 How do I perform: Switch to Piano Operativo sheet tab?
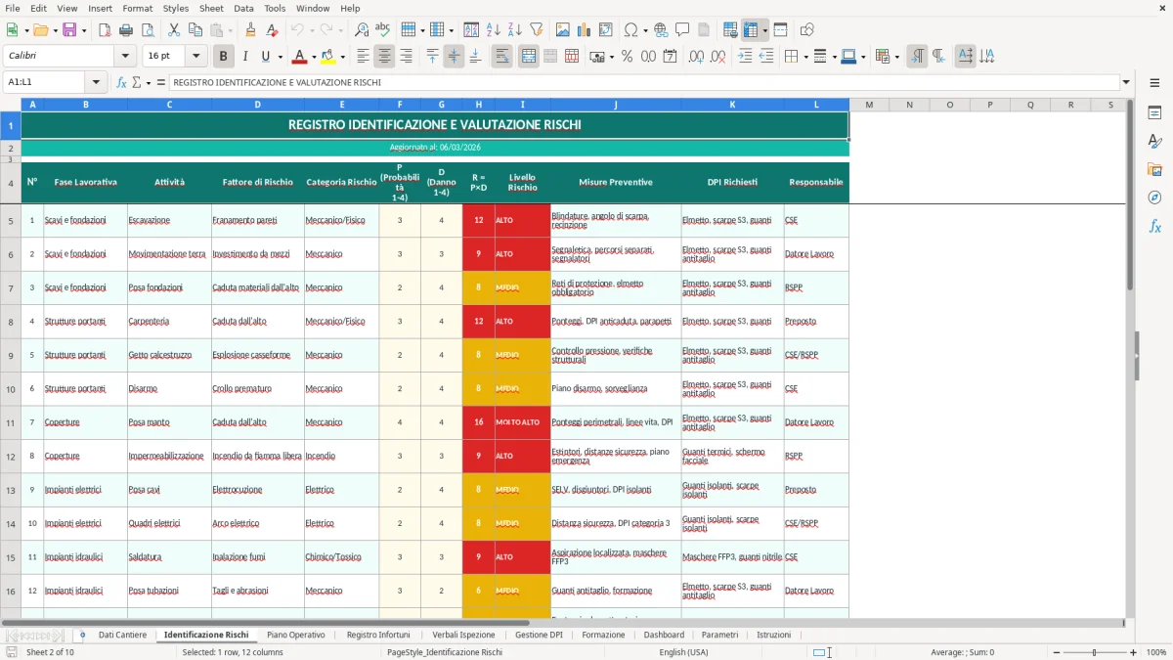point(296,635)
